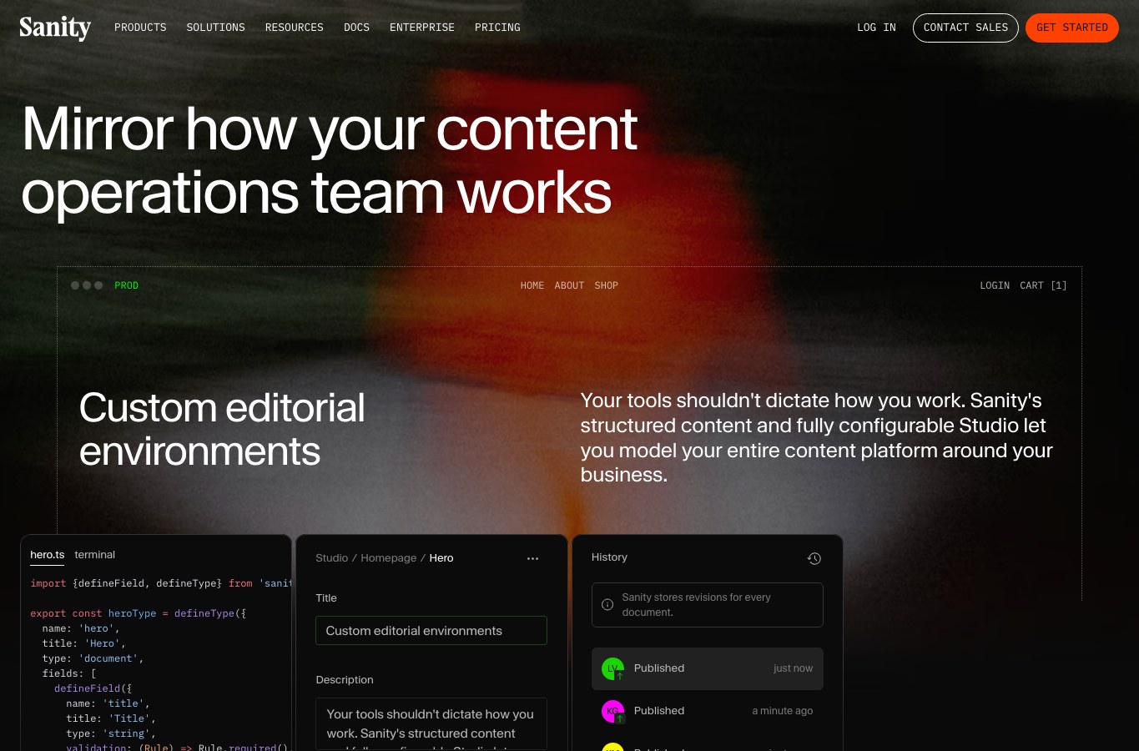
Task: Click the 'Custom editorial environments' preview heading
Action: tap(222, 430)
